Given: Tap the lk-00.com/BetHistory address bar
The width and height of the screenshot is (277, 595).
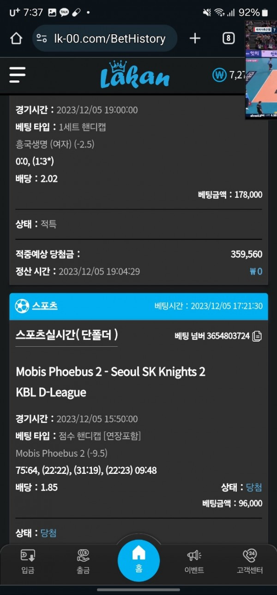Looking at the screenshot, I should (109, 38).
